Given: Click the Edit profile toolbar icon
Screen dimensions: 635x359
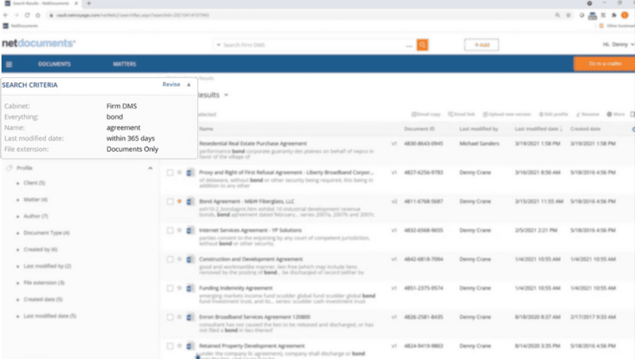Looking at the screenshot, I should tap(553, 114).
